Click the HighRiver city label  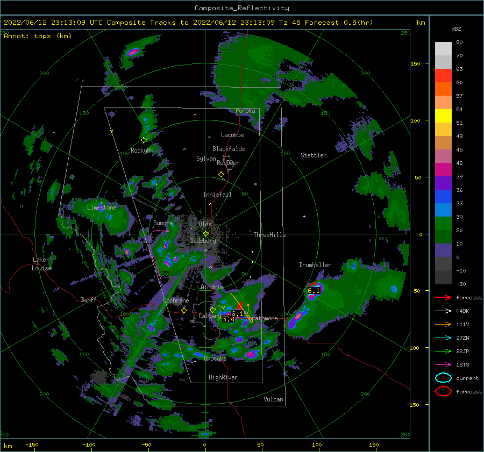coord(223,377)
